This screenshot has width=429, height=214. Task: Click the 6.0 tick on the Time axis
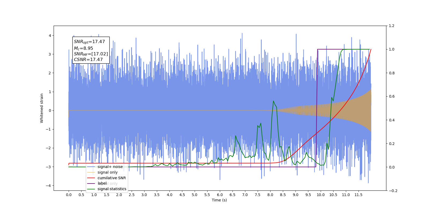click(x=220, y=195)
